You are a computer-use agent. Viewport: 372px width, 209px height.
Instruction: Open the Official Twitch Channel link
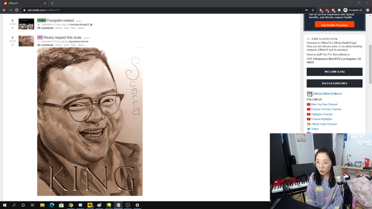point(324,124)
